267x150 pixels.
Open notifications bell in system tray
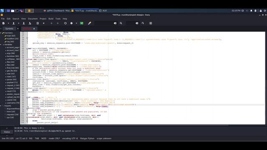click(251, 11)
